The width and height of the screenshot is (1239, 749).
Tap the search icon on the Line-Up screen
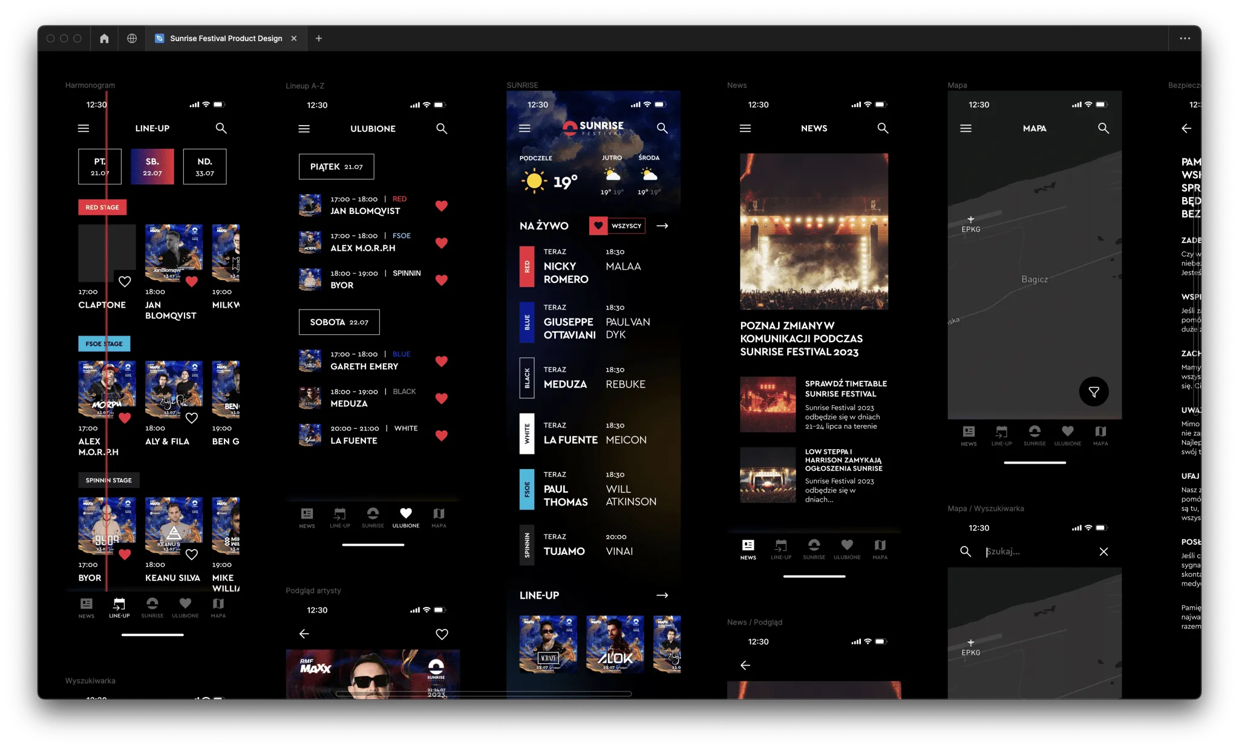click(221, 128)
